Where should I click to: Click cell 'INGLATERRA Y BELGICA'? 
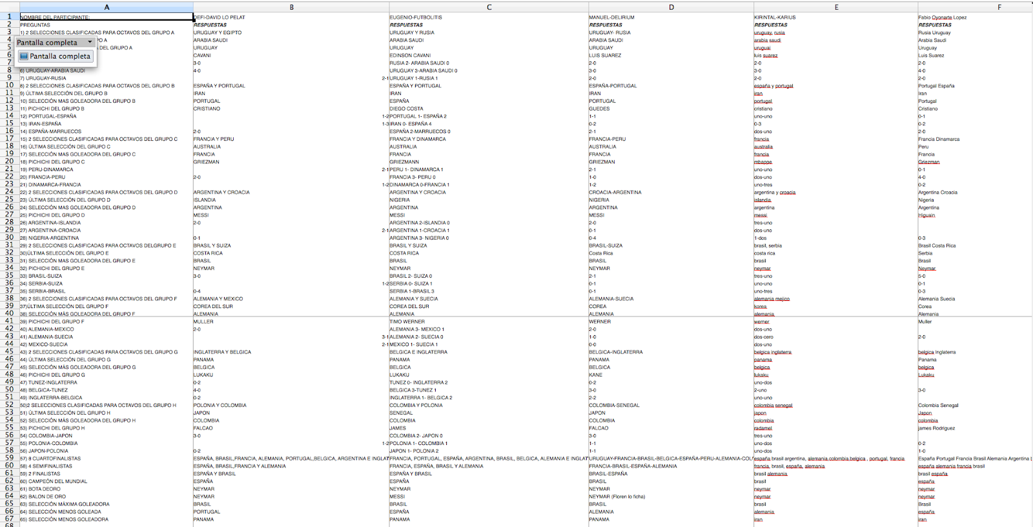tap(222, 352)
